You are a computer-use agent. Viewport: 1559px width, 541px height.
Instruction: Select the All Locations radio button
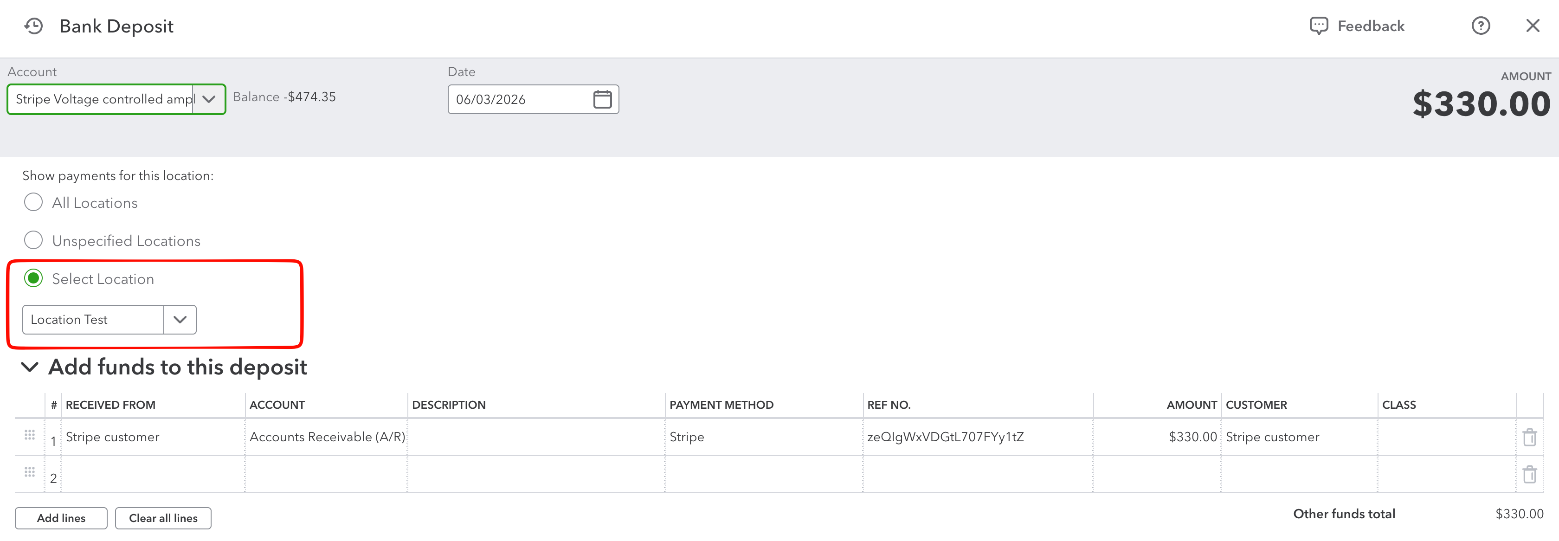click(x=33, y=202)
